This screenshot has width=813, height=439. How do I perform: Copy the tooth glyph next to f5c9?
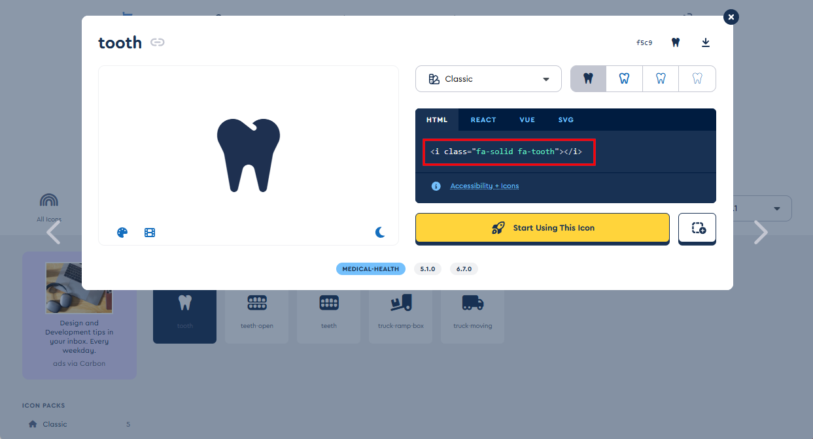[676, 42]
